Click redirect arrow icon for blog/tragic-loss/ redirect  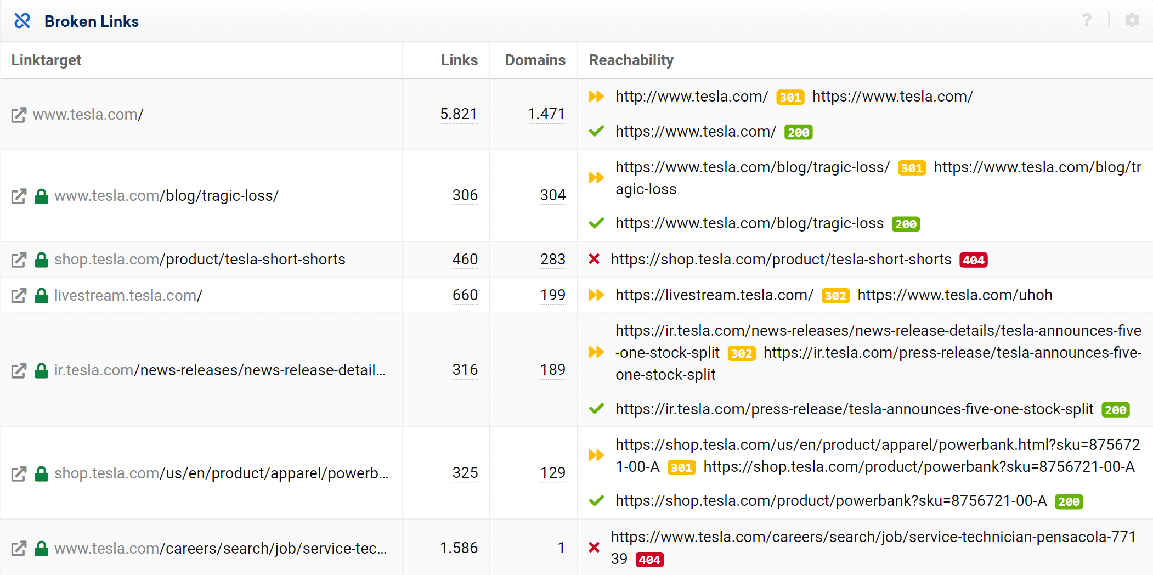[596, 178]
